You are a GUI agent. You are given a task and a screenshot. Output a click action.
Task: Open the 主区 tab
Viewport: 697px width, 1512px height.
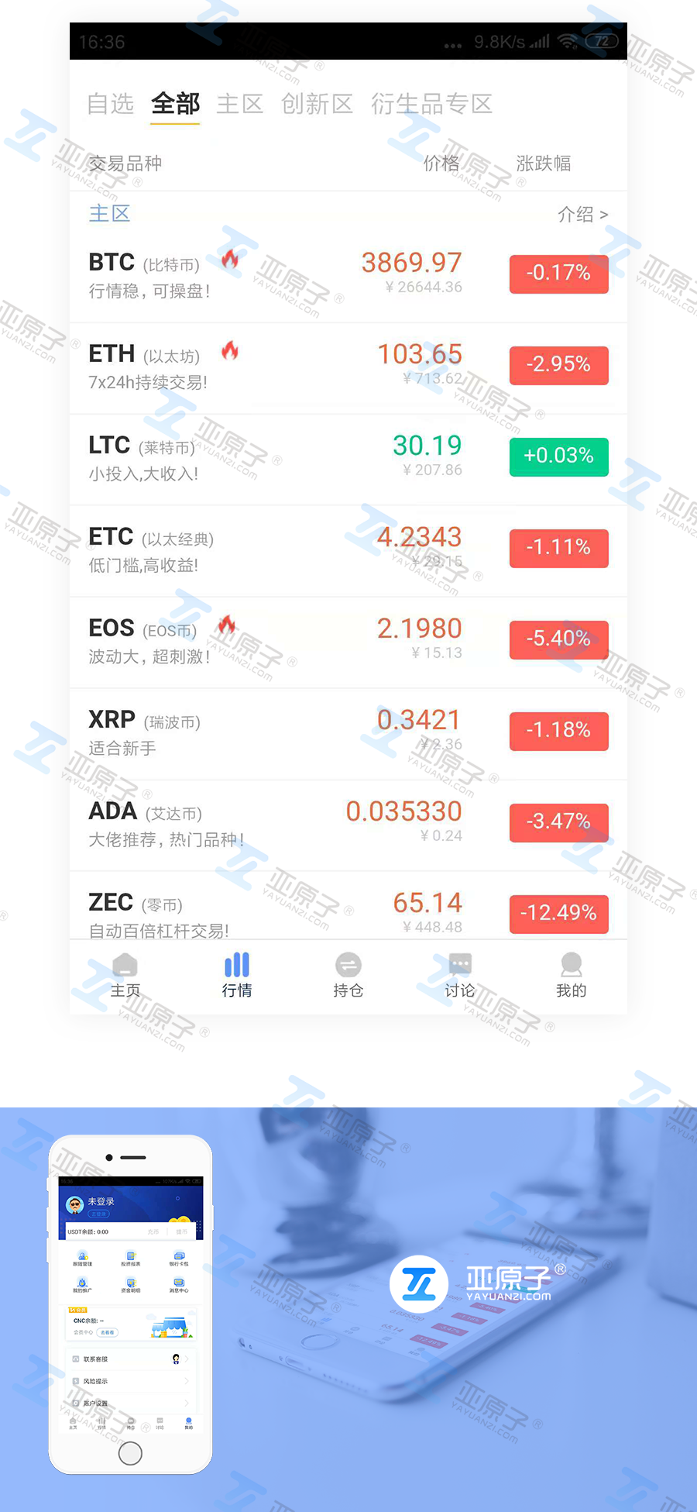[239, 104]
